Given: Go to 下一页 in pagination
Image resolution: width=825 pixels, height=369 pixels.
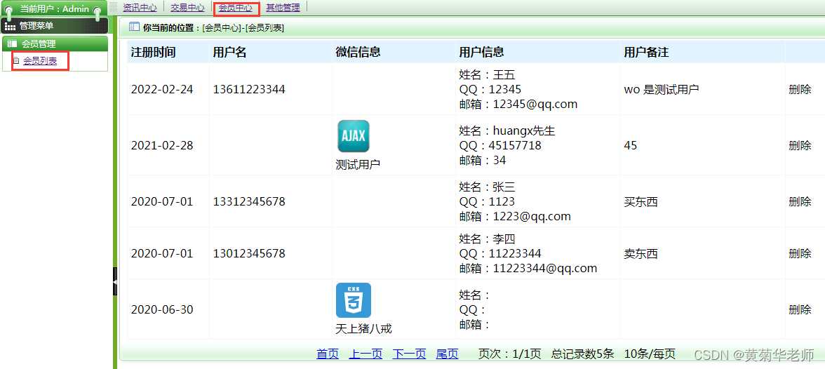Looking at the screenshot, I should [409, 354].
